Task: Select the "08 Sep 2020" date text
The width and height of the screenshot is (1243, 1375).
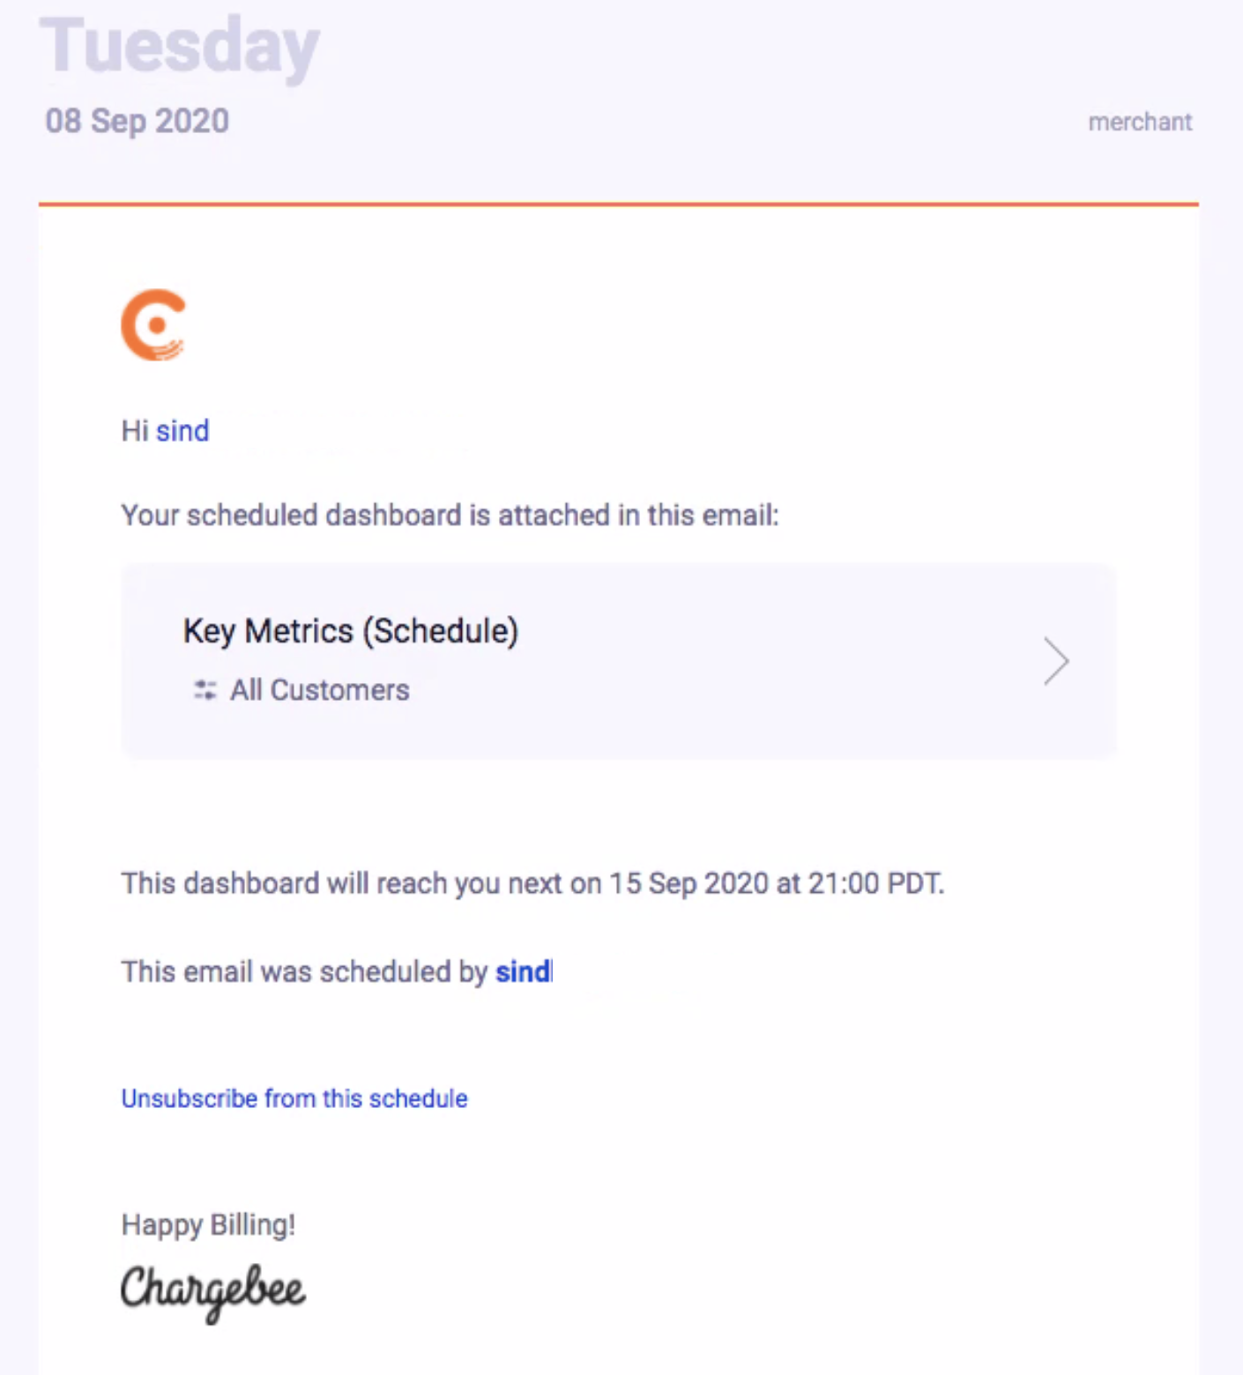Action: click(137, 121)
